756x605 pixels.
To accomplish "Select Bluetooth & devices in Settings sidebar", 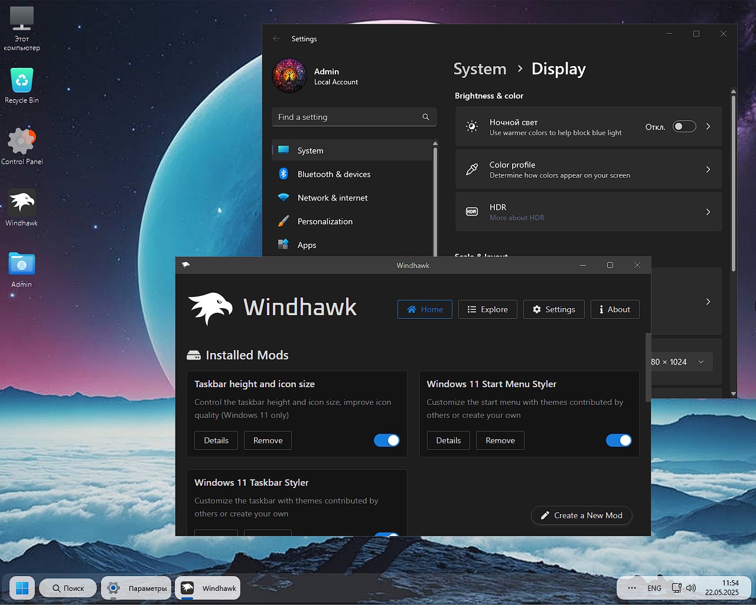I will point(352,174).
